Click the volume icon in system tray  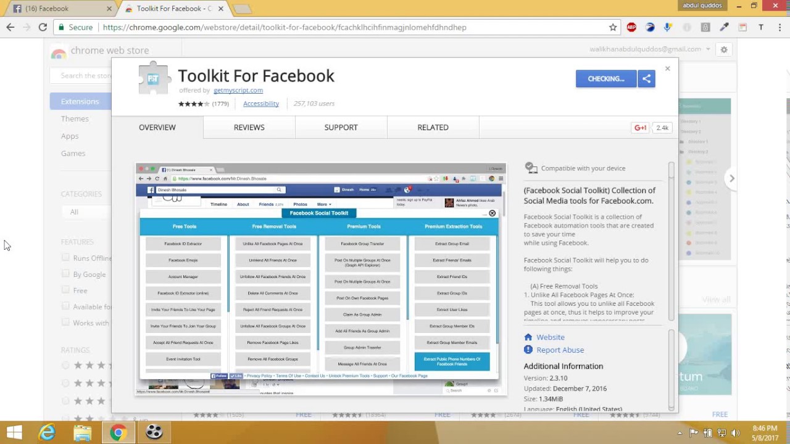point(734,433)
